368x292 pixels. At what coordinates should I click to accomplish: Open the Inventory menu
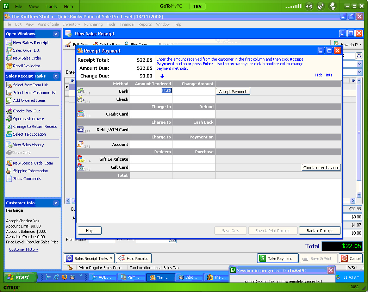[x=71, y=24]
